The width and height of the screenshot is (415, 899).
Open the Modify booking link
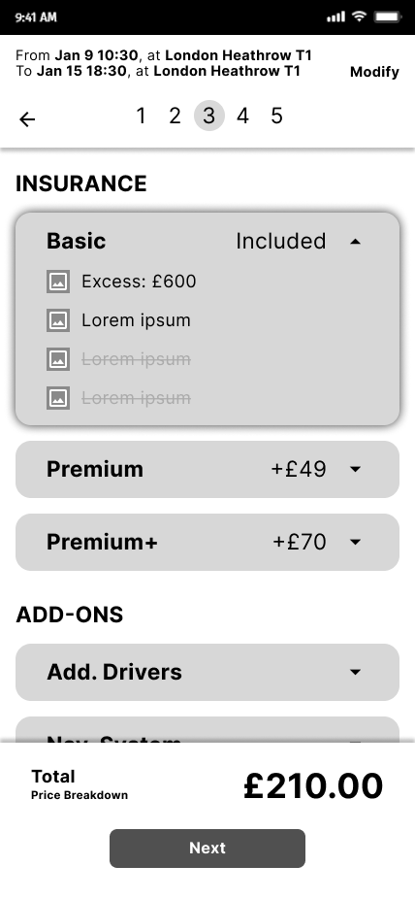pos(374,72)
